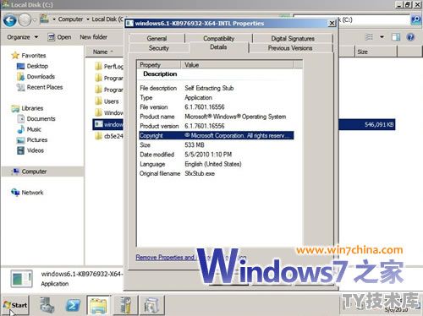This screenshot has width=423, height=316.
Task: Click Windows Explorer taskbar icon
Action: pyautogui.click(x=98, y=305)
